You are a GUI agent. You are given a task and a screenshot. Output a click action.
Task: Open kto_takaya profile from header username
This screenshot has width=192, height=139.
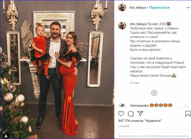(138, 7)
